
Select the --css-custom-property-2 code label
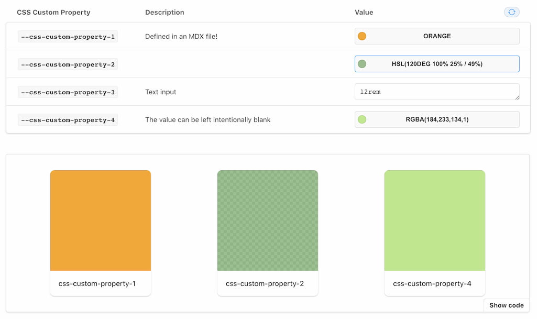(68, 64)
